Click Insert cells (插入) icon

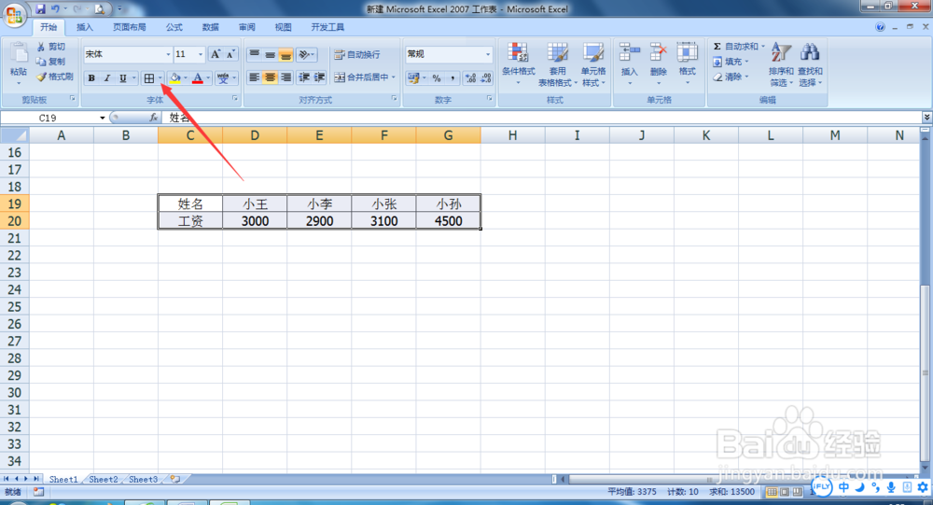[629, 52]
